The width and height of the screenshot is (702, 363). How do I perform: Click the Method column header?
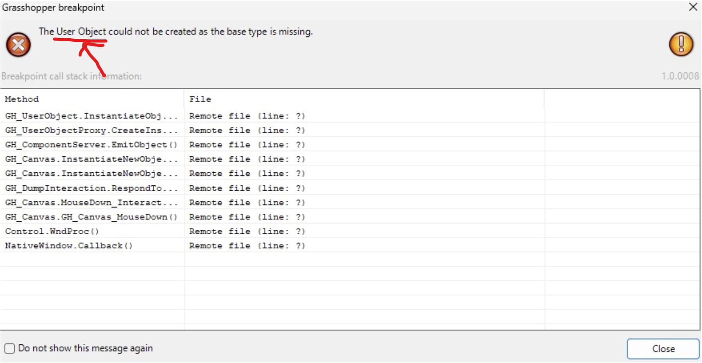pos(22,99)
